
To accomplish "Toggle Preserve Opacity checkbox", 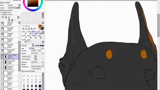I will coord(1,10).
